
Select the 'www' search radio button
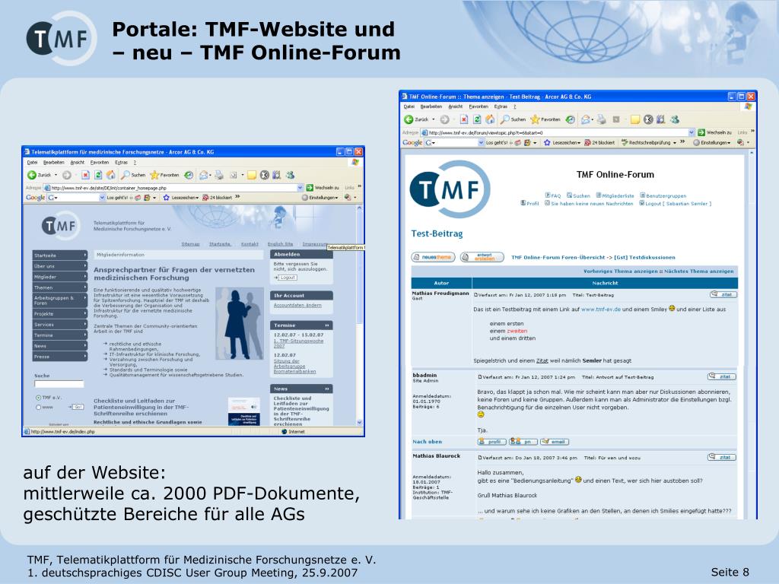pyautogui.click(x=38, y=408)
